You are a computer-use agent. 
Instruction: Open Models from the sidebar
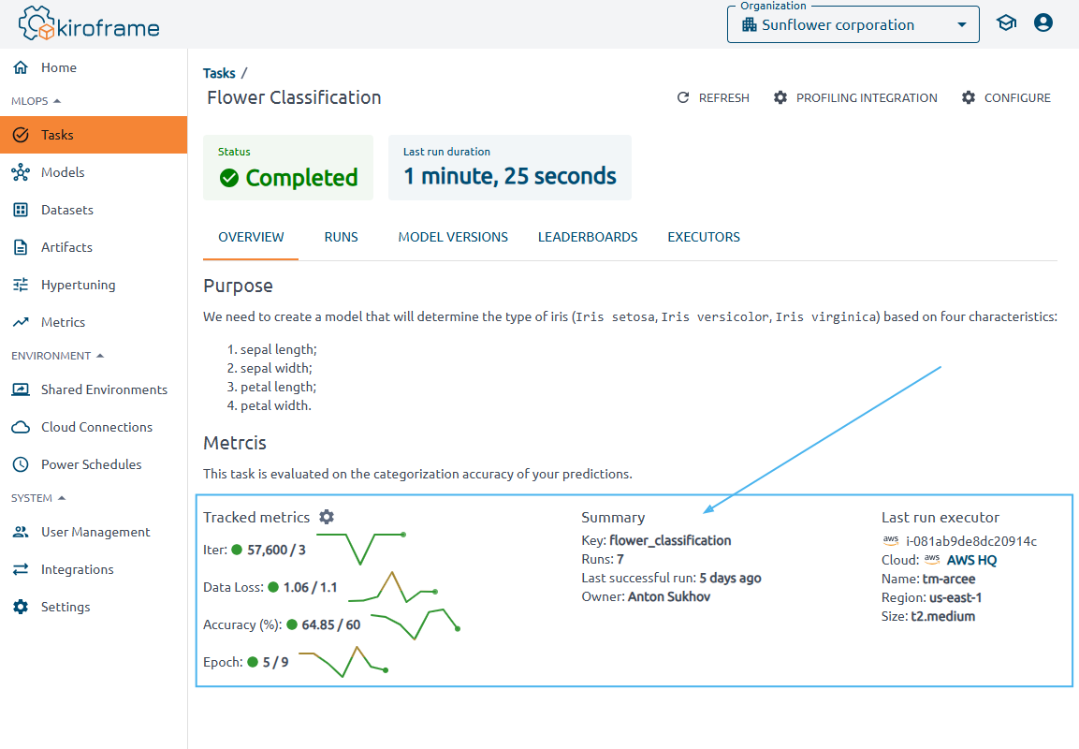63,172
